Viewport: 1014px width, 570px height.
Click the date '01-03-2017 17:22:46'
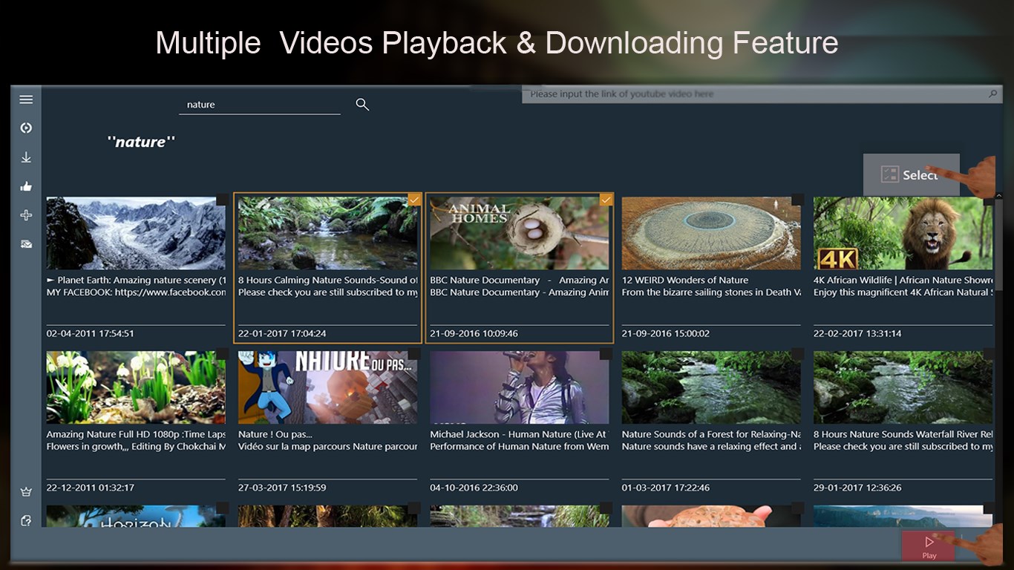click(x=666, y=488)
